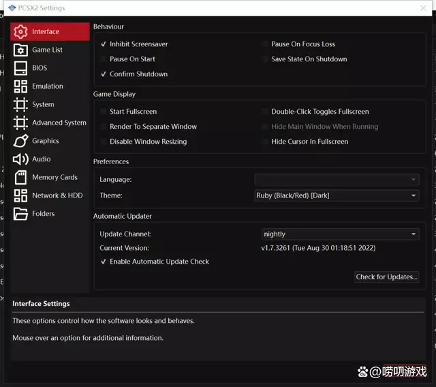
Task: Go to the Emulation settings page
Action: tap(50, 86)
